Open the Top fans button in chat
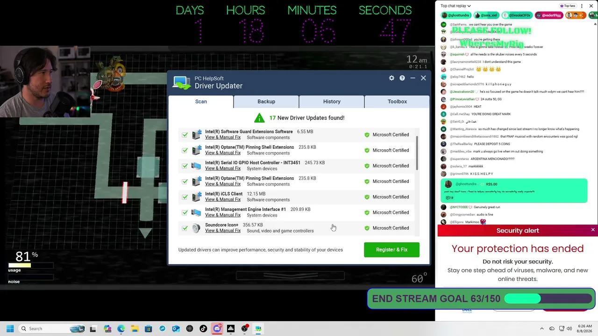Viewport: 598px width, 336px height. (568, 6)
